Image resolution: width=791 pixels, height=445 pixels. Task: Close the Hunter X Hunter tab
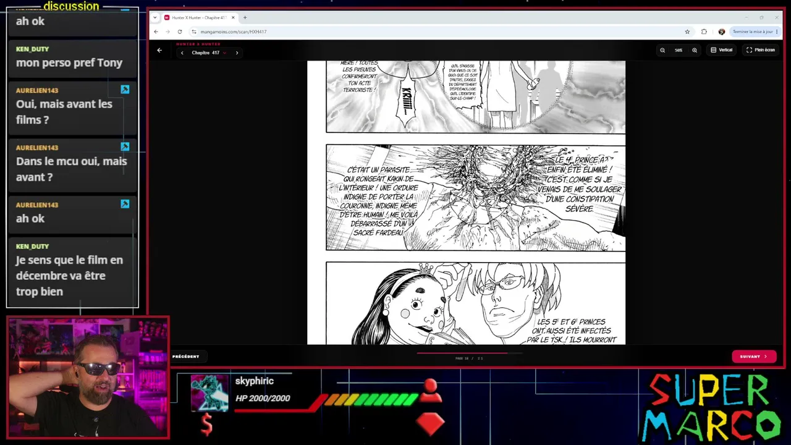(233, 17)
